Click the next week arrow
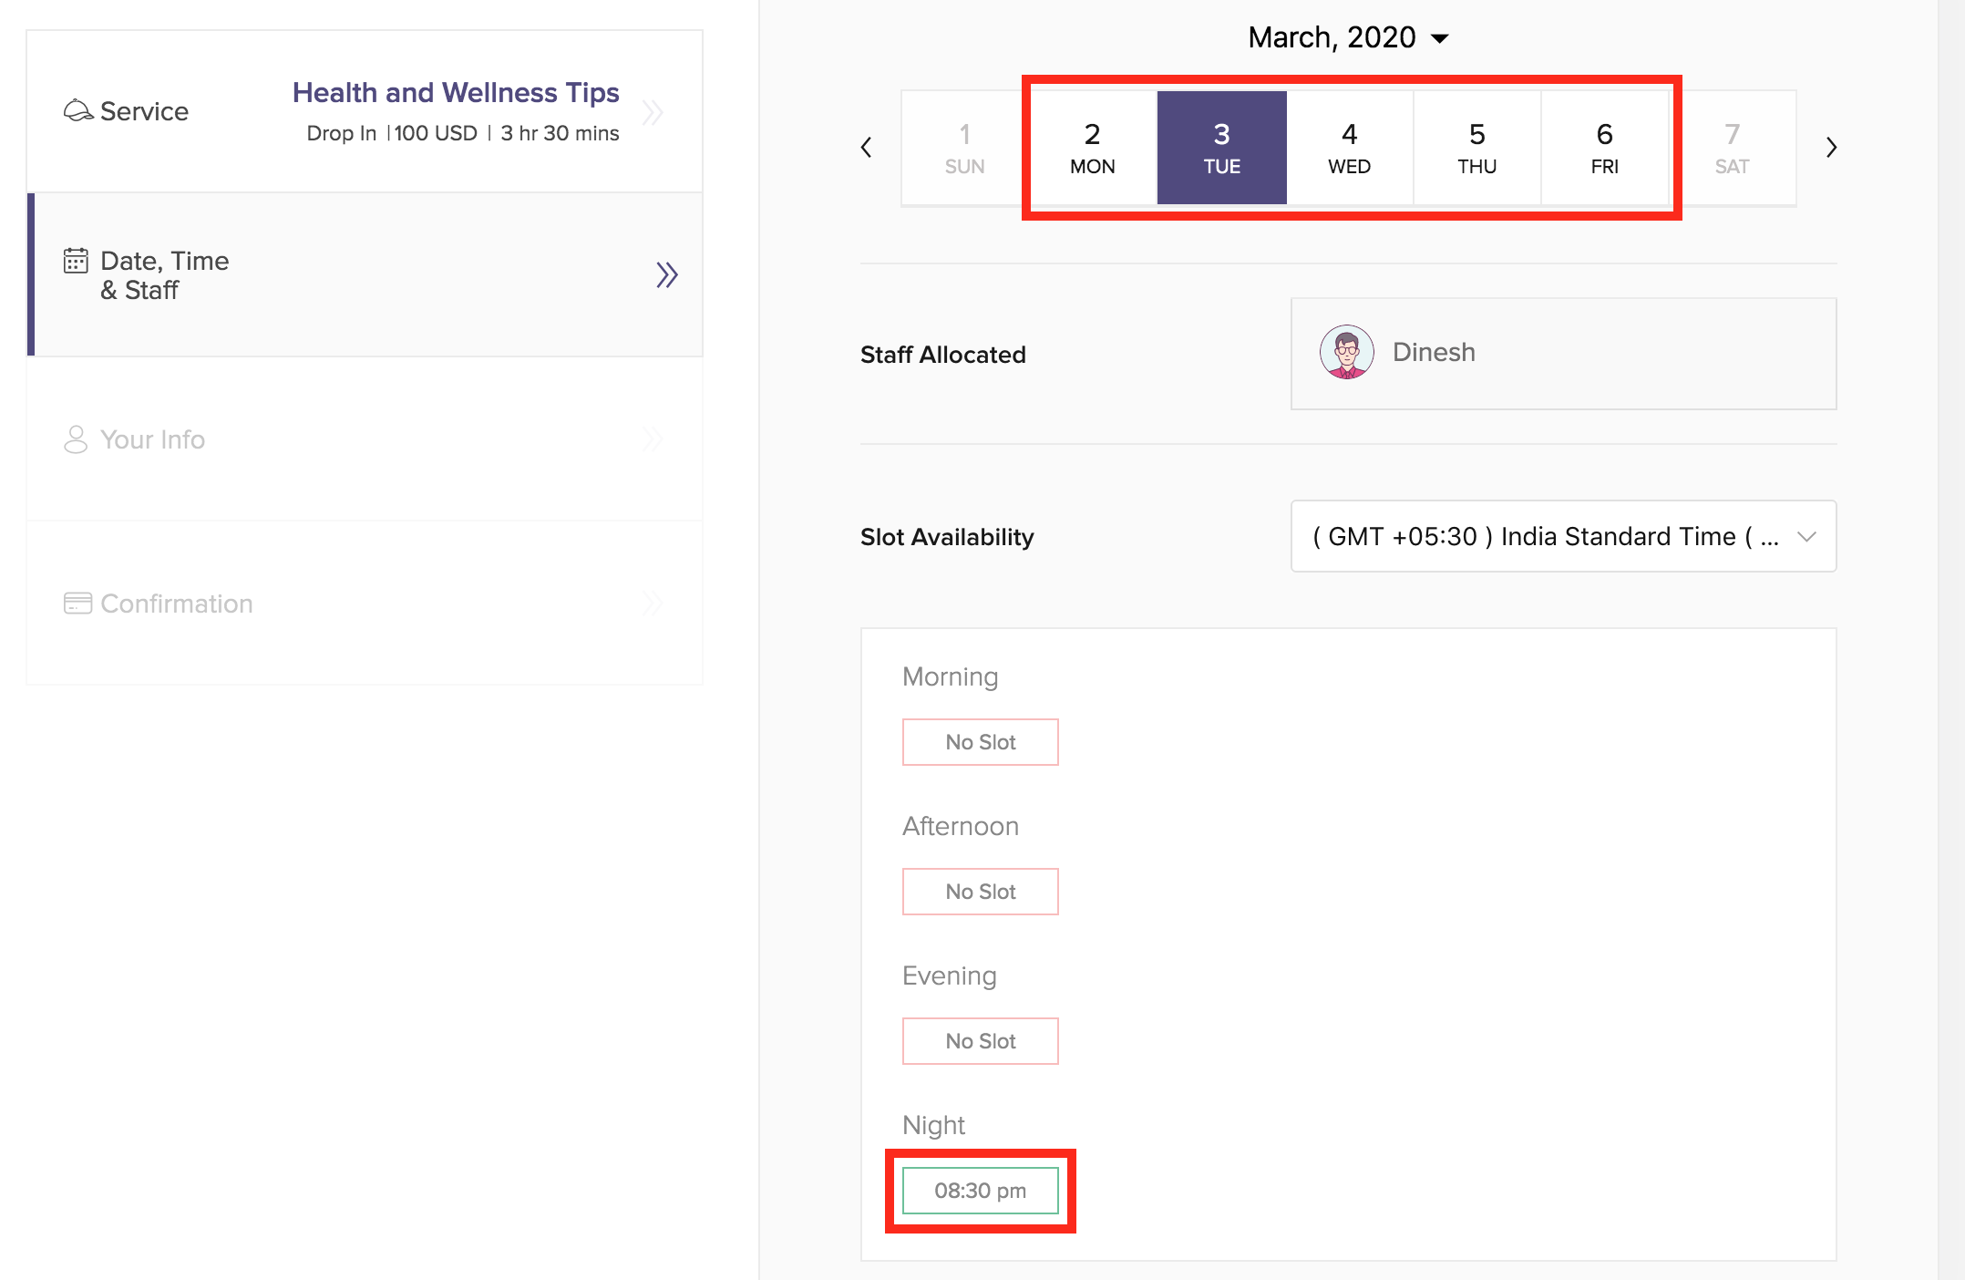1965x1280 pixels. 1831,148
